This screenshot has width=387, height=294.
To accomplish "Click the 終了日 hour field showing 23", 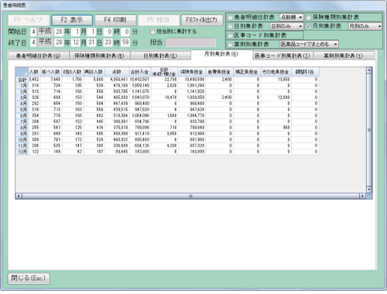I will pos(108,43).
